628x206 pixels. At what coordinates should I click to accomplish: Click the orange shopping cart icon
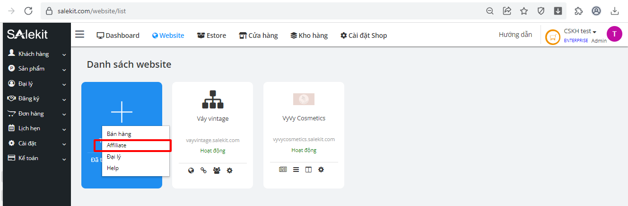click(552, 37)
